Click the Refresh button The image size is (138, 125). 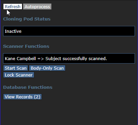pyautogui.click(x=13, y=6)
